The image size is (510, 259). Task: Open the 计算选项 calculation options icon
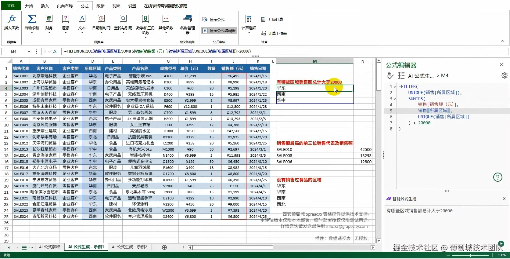249,19
